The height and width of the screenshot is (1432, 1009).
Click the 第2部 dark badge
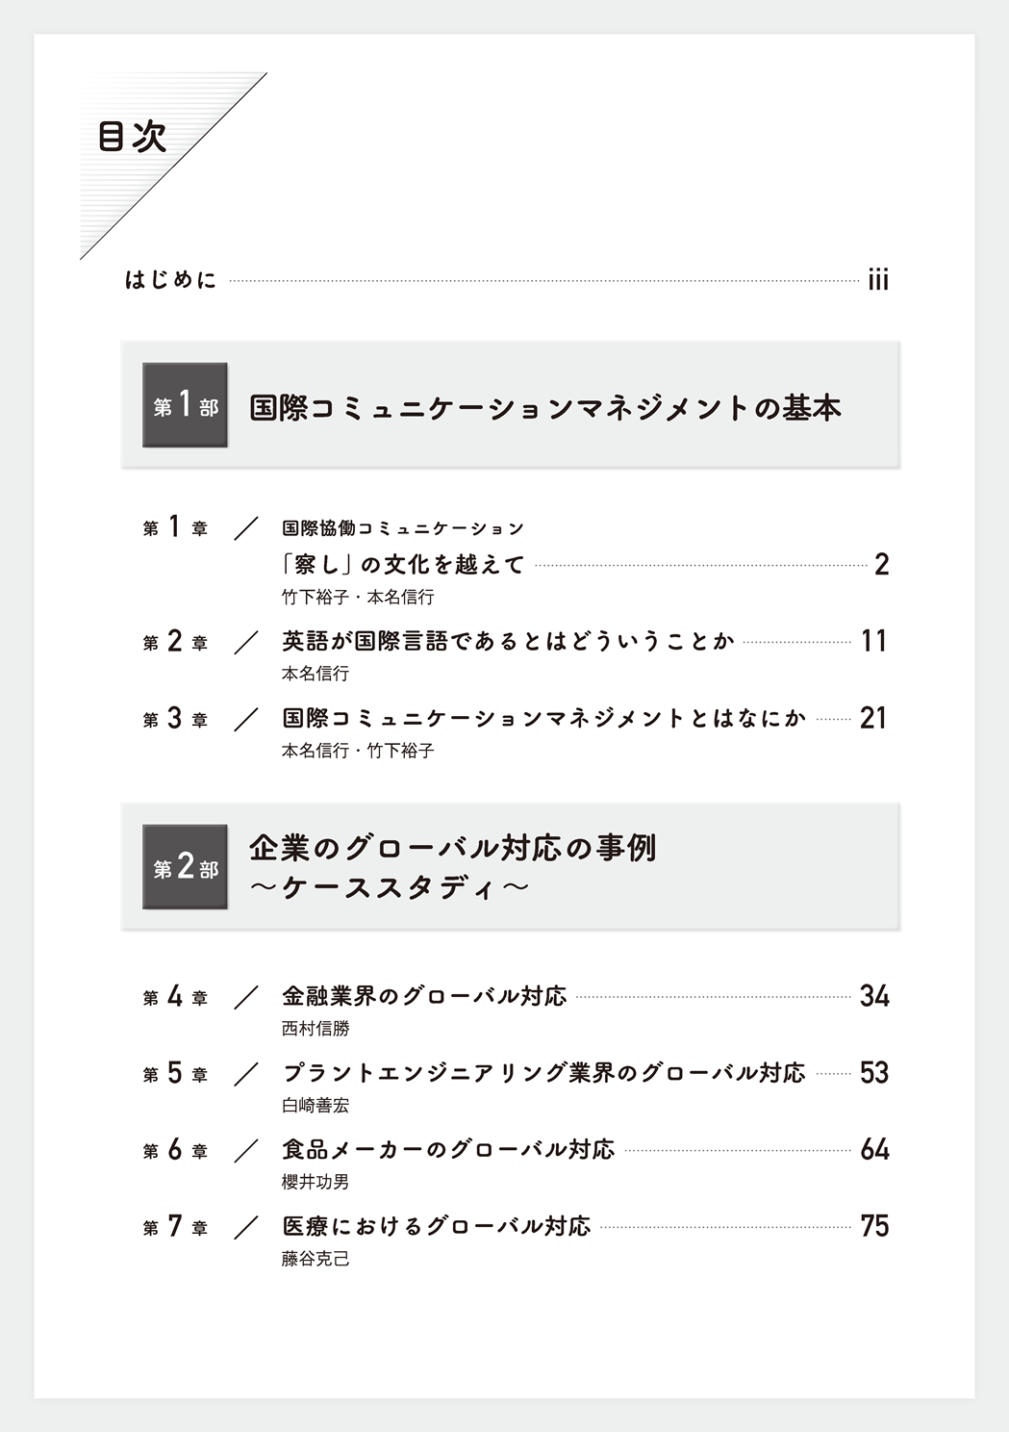[x=185, y=867]
